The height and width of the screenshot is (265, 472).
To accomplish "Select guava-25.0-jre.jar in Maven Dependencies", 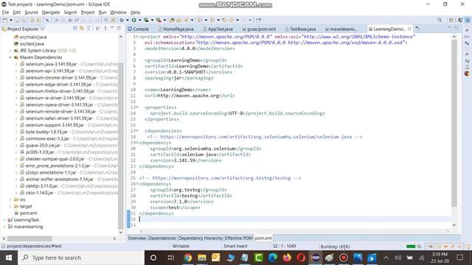I will click(x=43, y=146).
